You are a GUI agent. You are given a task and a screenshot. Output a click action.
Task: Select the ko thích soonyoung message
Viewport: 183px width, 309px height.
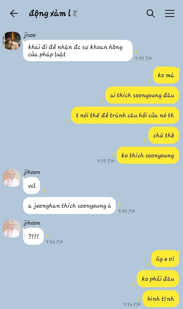click(x=148, y=155)
